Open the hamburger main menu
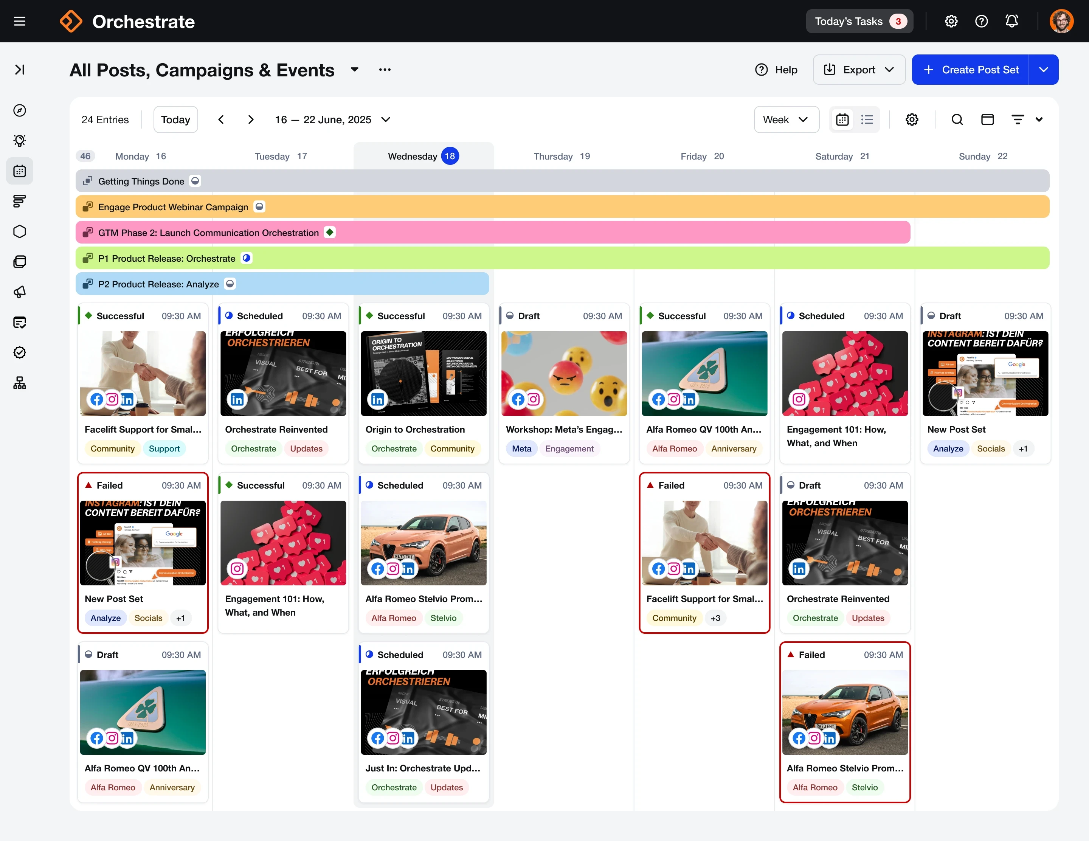 [x=19, y=22]
